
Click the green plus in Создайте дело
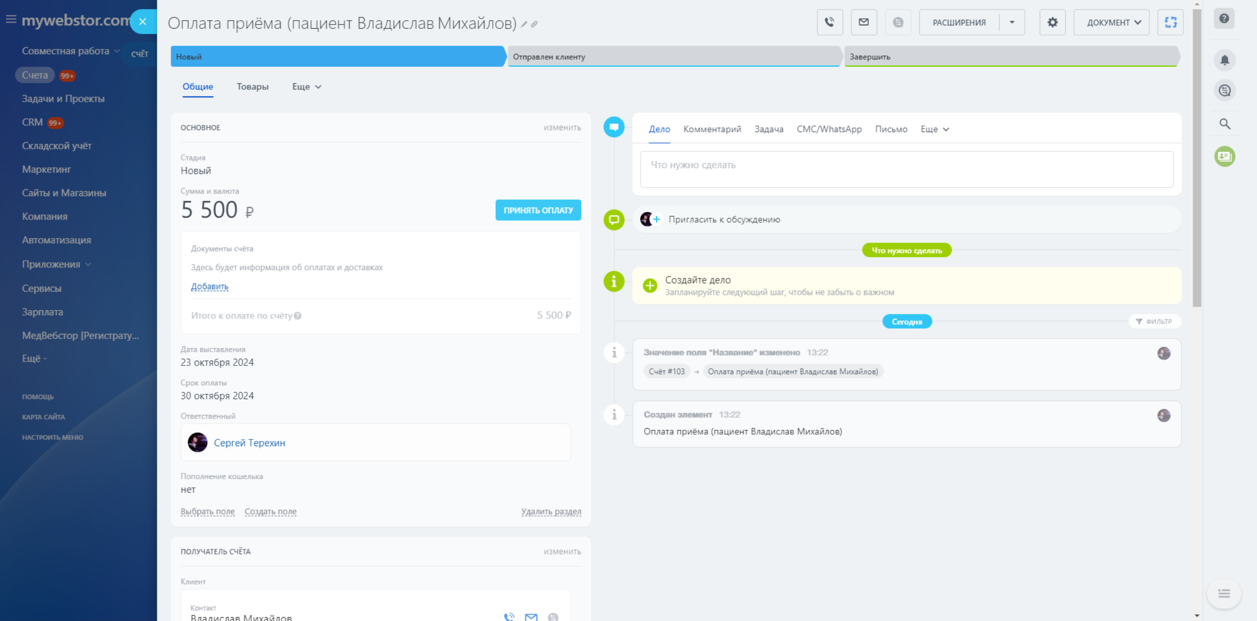click(649, 286)
